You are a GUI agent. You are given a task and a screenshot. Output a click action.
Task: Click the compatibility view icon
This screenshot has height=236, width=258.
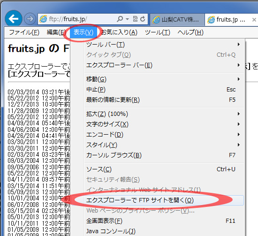135,19
